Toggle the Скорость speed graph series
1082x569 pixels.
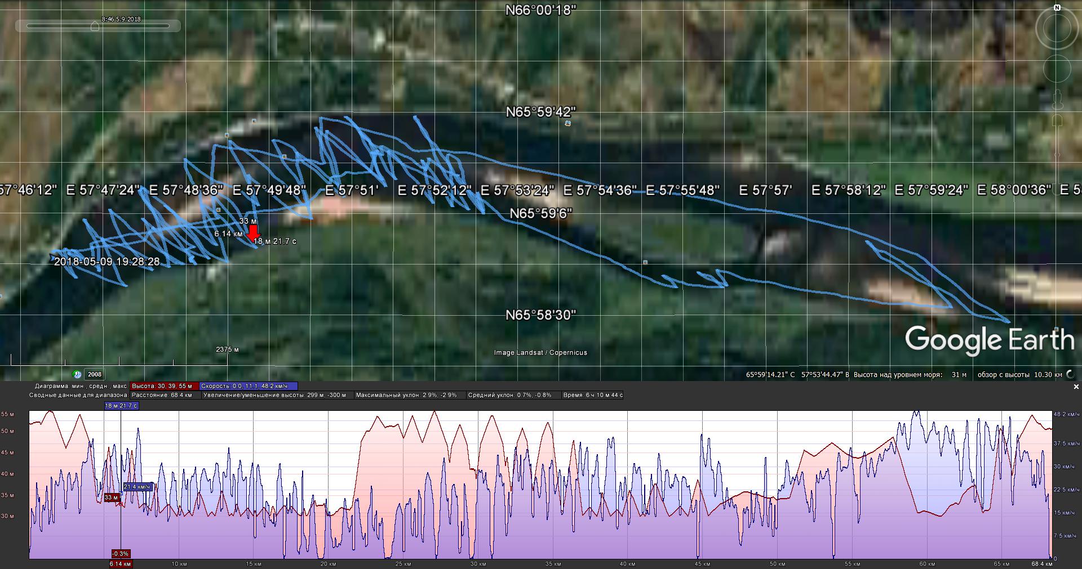tap(248, 386)
